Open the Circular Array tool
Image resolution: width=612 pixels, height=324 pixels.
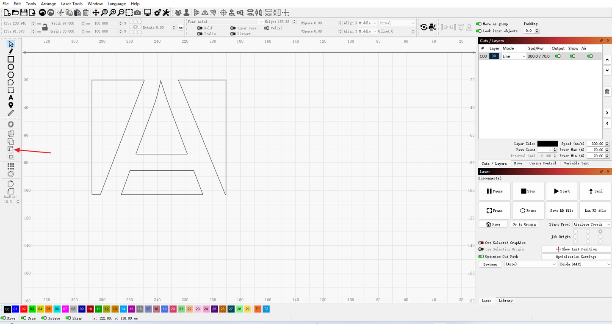click(11, 174)
